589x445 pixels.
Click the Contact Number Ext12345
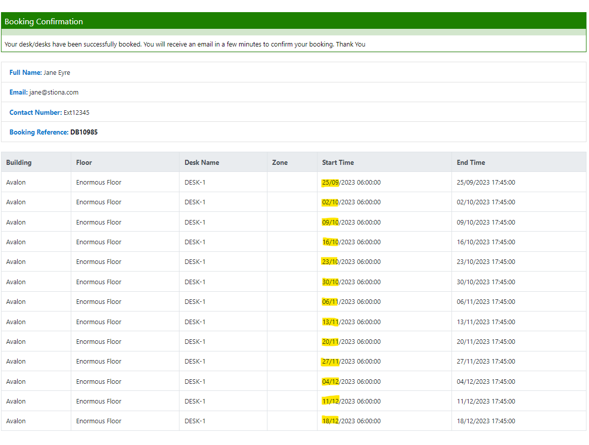(x=49, y=112)
